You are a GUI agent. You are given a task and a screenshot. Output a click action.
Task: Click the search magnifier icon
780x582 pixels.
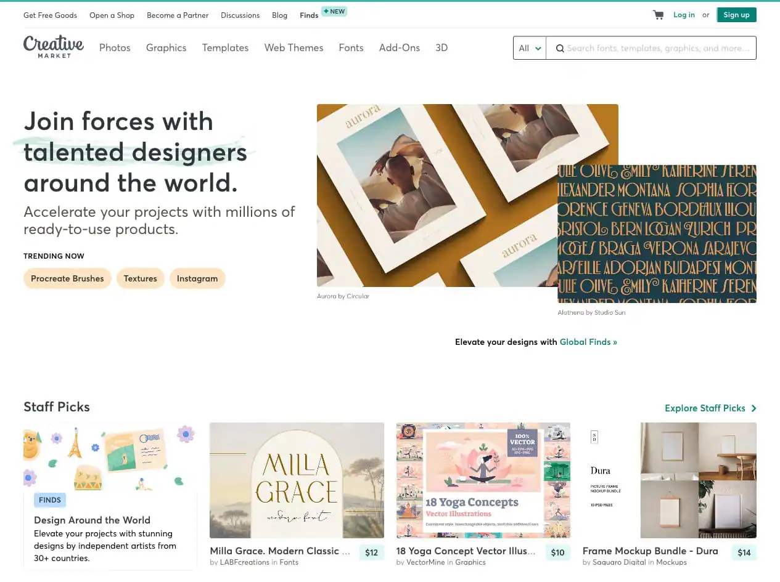coord(560,48)
